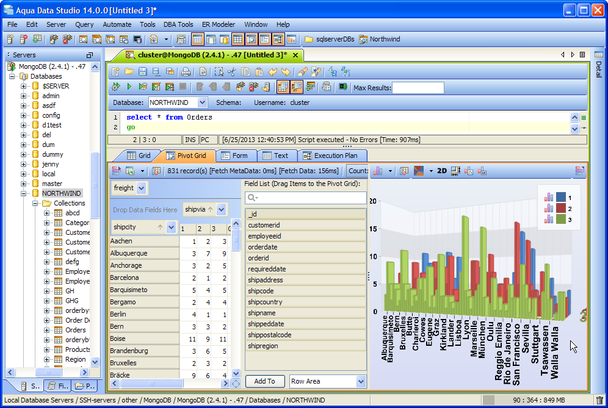Open the freight field filter dropdown
This screenshot has height=408, width=608.
141,188
